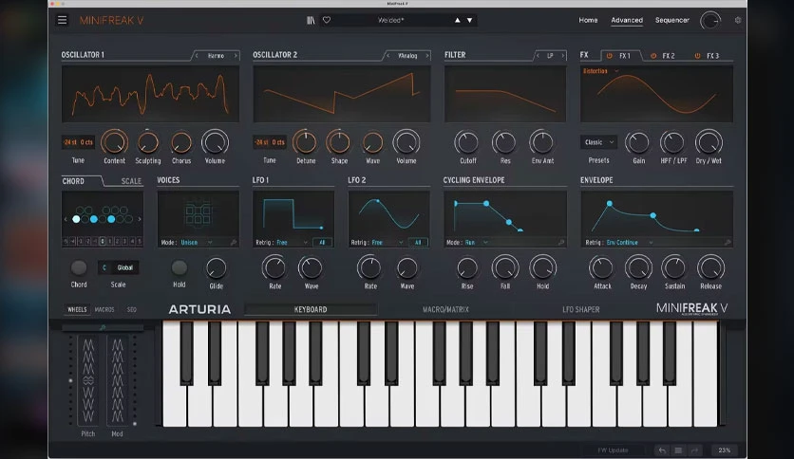
Task: Open Filter LP type selector
Action: click(x=550, y=56)
